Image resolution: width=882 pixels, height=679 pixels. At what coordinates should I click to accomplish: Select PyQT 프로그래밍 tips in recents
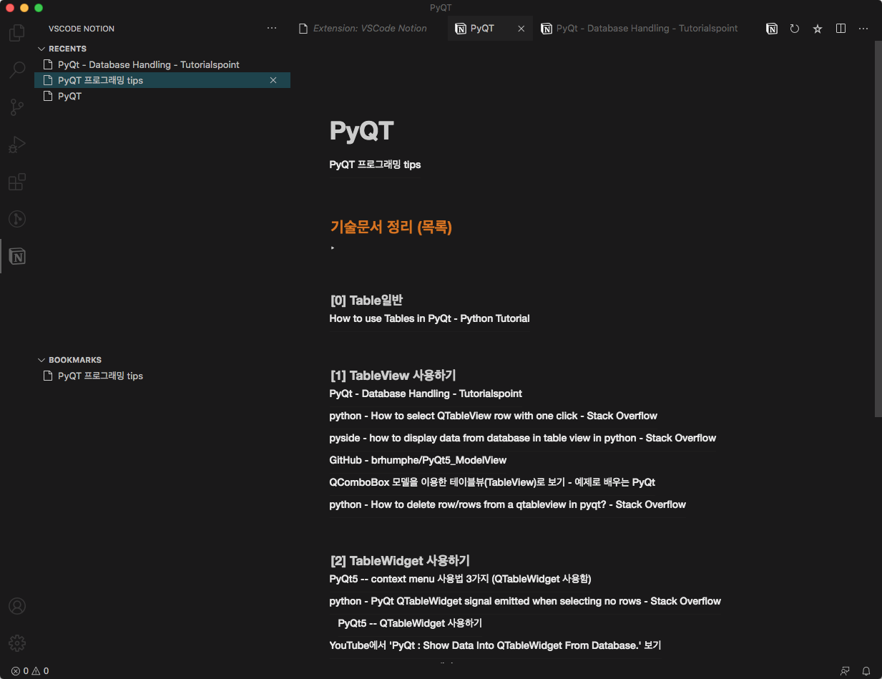click(x=162, y=80)
